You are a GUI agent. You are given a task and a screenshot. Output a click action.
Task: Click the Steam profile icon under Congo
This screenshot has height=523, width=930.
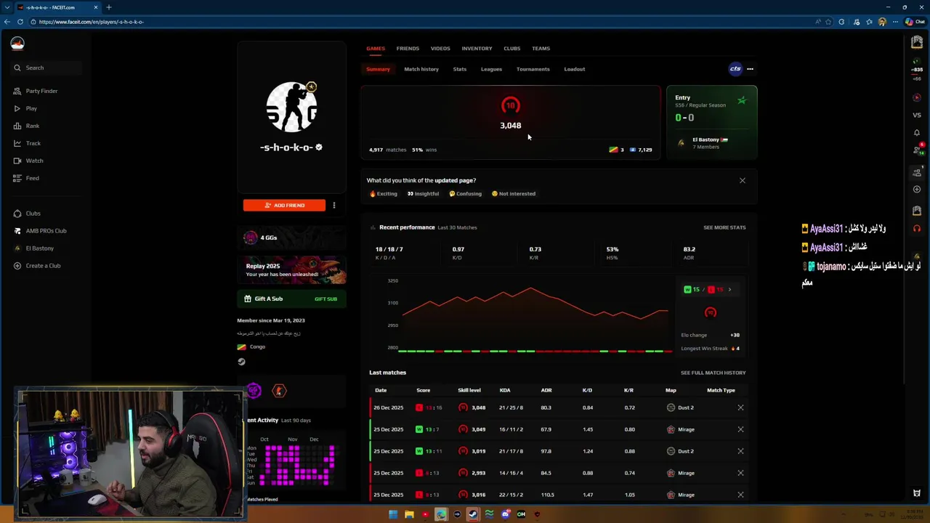click(241, 361)
